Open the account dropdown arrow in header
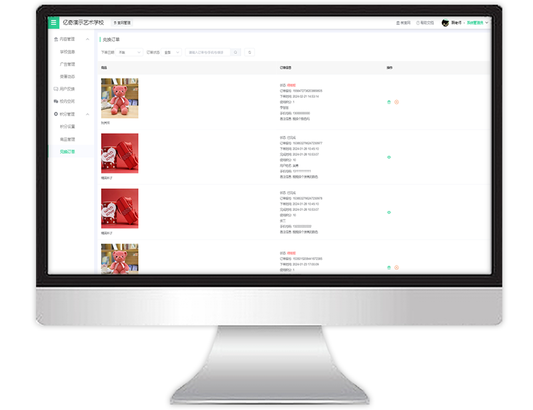 click(487, 23)
